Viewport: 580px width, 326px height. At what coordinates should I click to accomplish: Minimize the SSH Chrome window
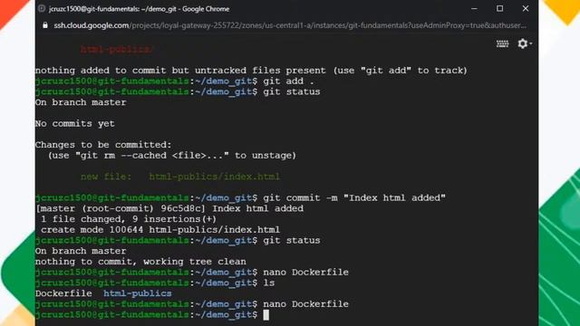474,8
